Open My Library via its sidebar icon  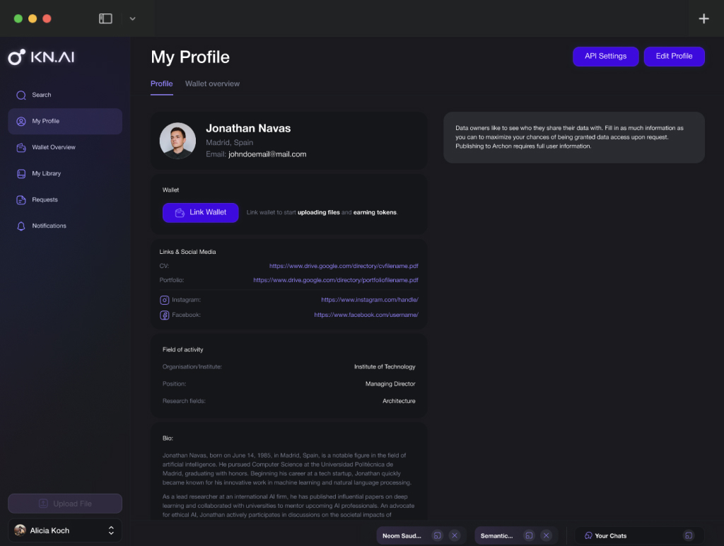click(21, 173)
